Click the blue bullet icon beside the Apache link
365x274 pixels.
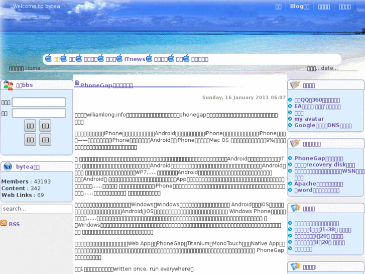coord(290,184)
